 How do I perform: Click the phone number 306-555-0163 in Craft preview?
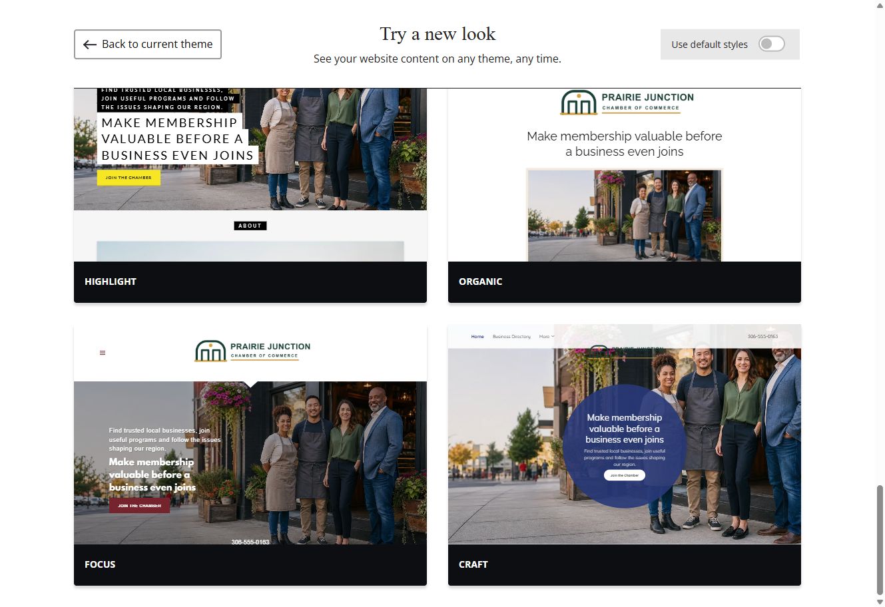[x=762, y=337]
